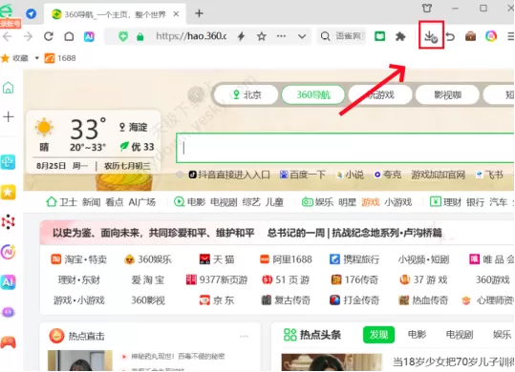
Task: Click the search box on toolbar
Action: (x=342, y=36)
